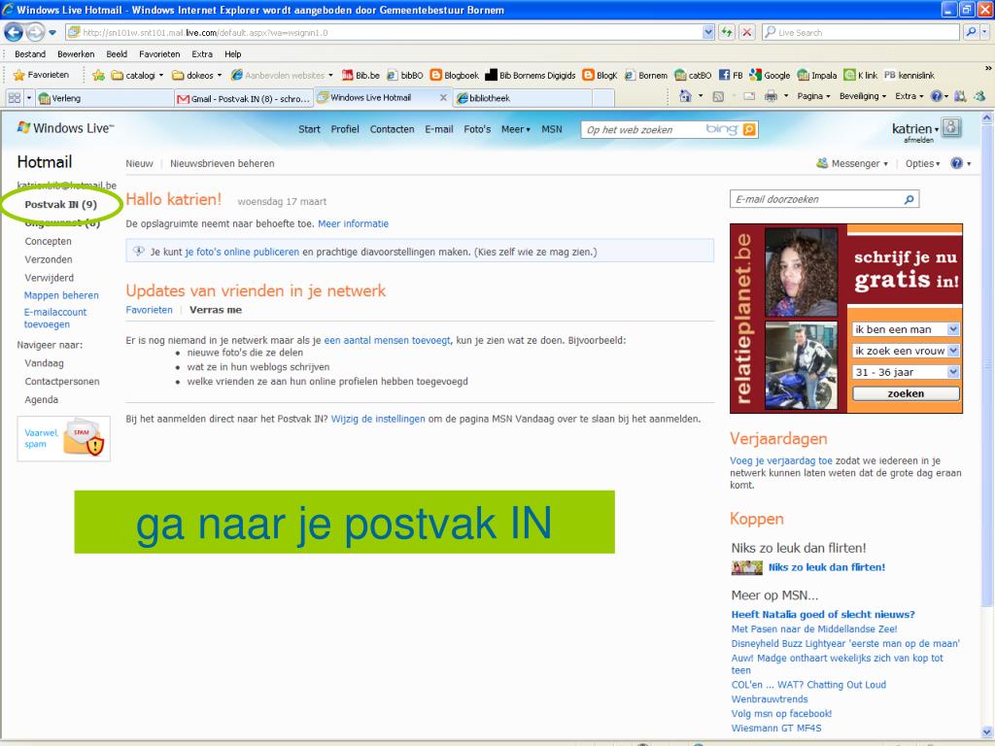The image size is (995, 746).
Task: Open Postvak IN (9) folder
Action: (61, 204)
